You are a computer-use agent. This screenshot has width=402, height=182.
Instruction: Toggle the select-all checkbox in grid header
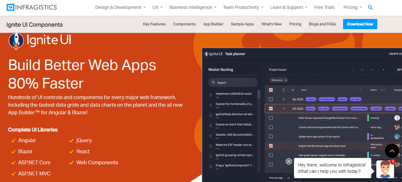pos(271,90)
